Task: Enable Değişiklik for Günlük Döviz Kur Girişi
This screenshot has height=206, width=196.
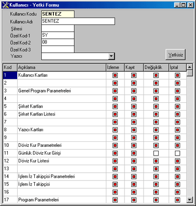Action: point(156,153)
